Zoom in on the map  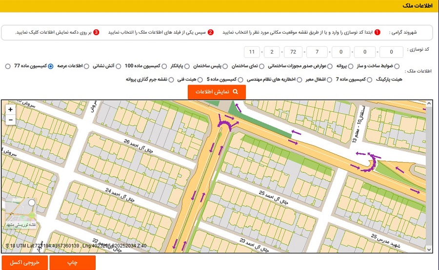click(10, 109)
